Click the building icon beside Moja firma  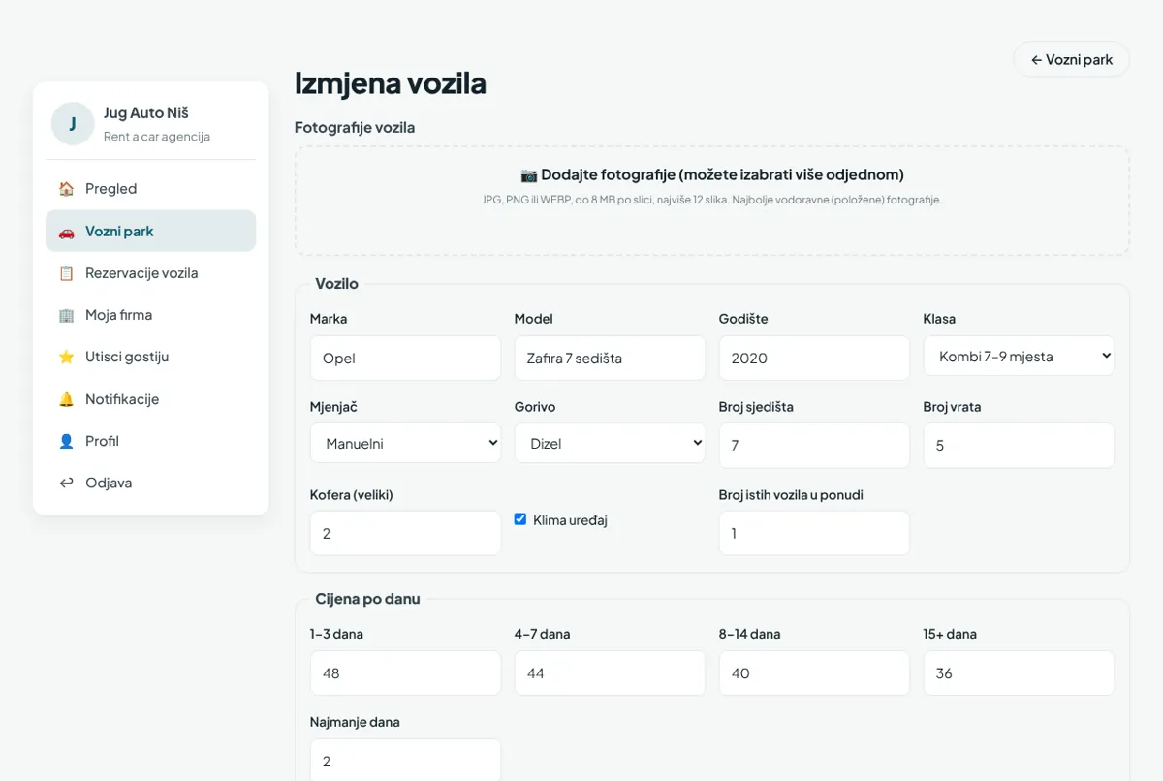tap(66, 315)
